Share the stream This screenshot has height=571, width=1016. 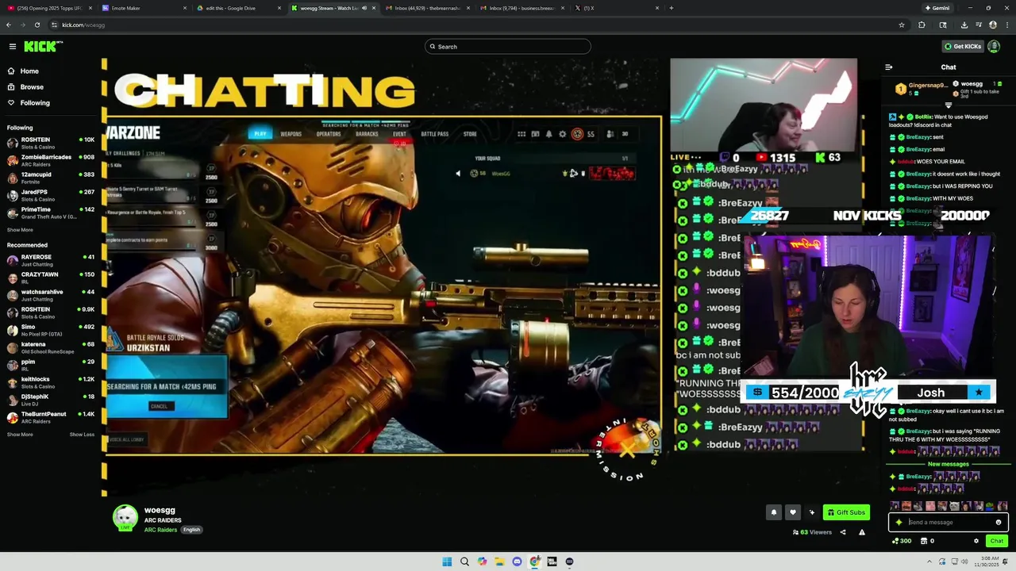(x=843, y=532)
